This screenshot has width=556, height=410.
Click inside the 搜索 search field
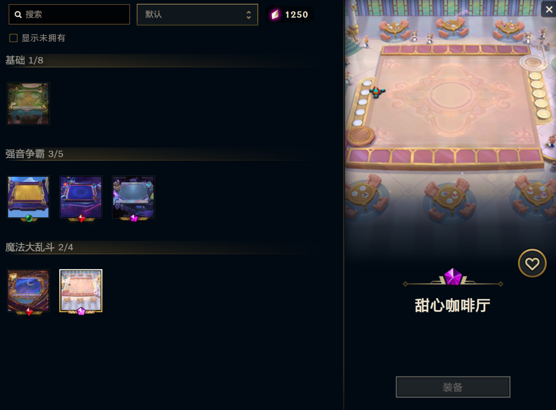pos(69,14)
